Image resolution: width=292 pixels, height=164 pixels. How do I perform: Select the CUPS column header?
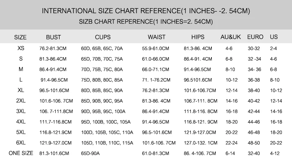(103, 37)
